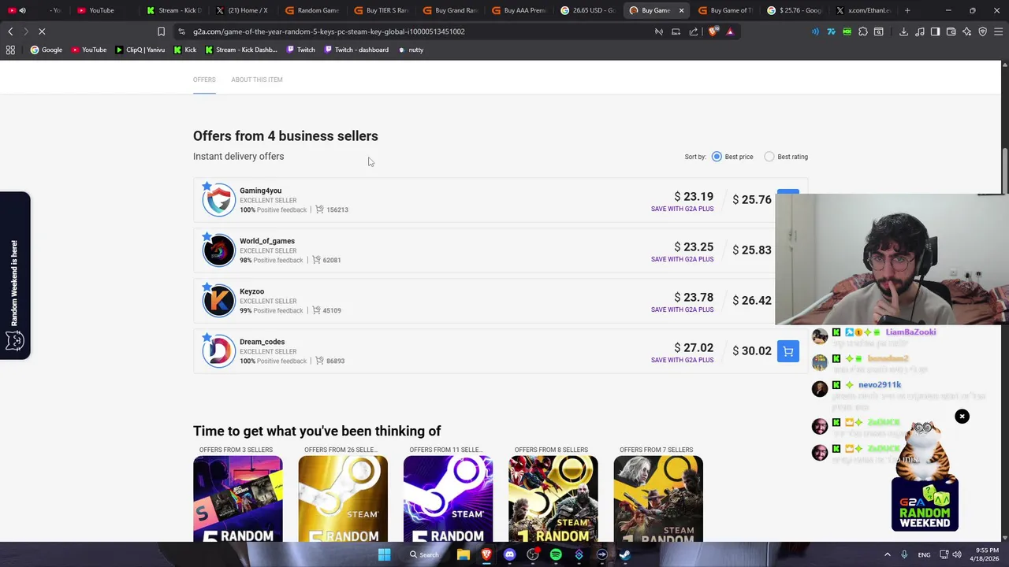Show hidden system tray icons chevron

click(887, 554)
